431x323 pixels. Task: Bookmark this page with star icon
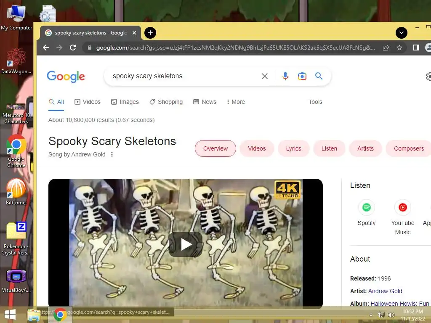[x=399, y=48]
